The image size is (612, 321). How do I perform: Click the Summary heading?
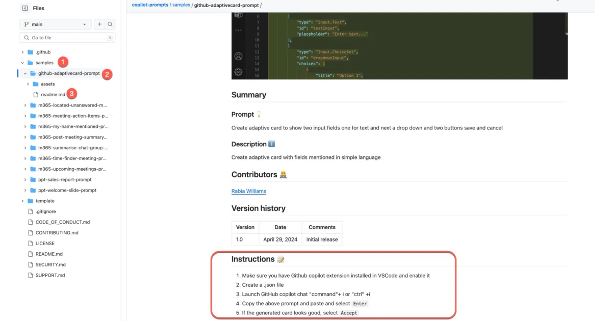(x=249, y=95)
